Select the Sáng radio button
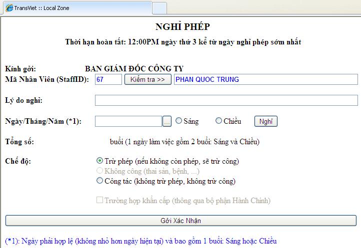This screenshot has height=248, width=361. [178, 121]
